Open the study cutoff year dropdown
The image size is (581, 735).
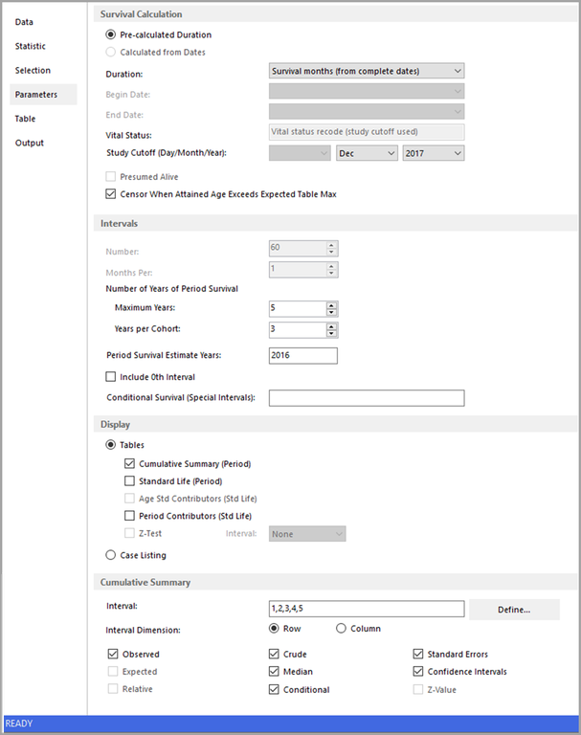[x=434, y=153]
